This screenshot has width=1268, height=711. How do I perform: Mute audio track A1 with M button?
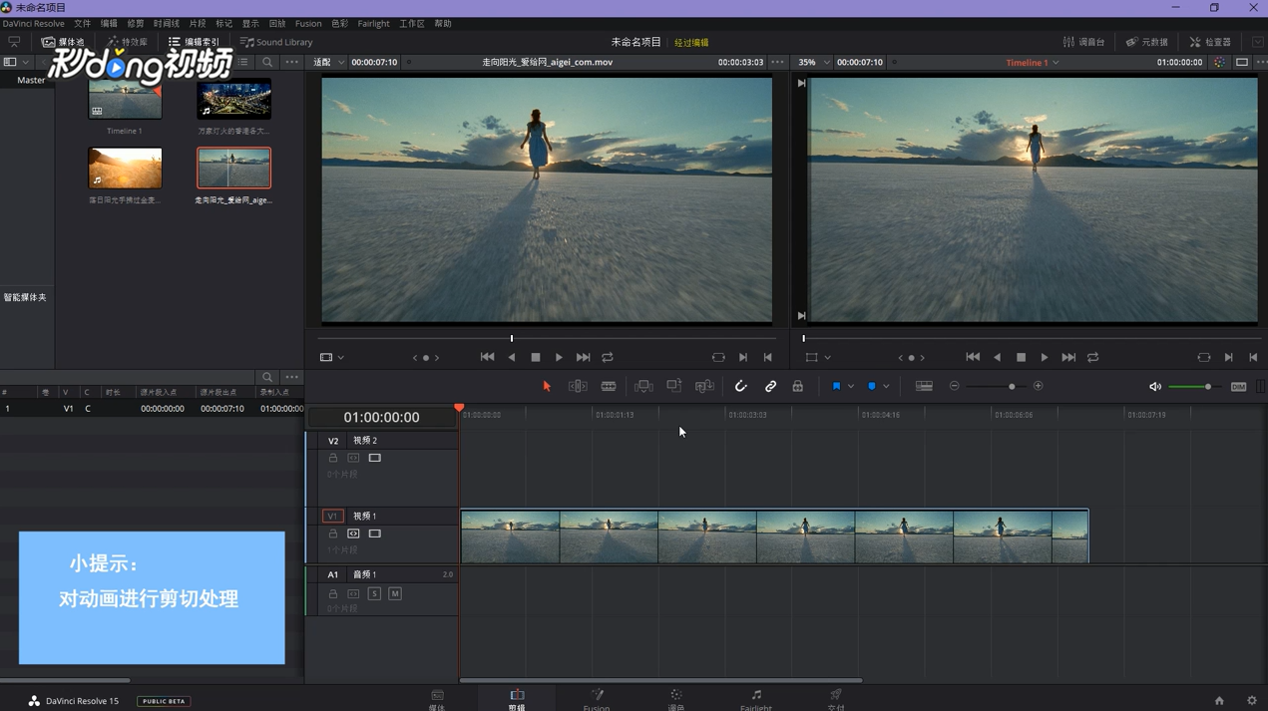pyautogui.click(x=395, y=593)
